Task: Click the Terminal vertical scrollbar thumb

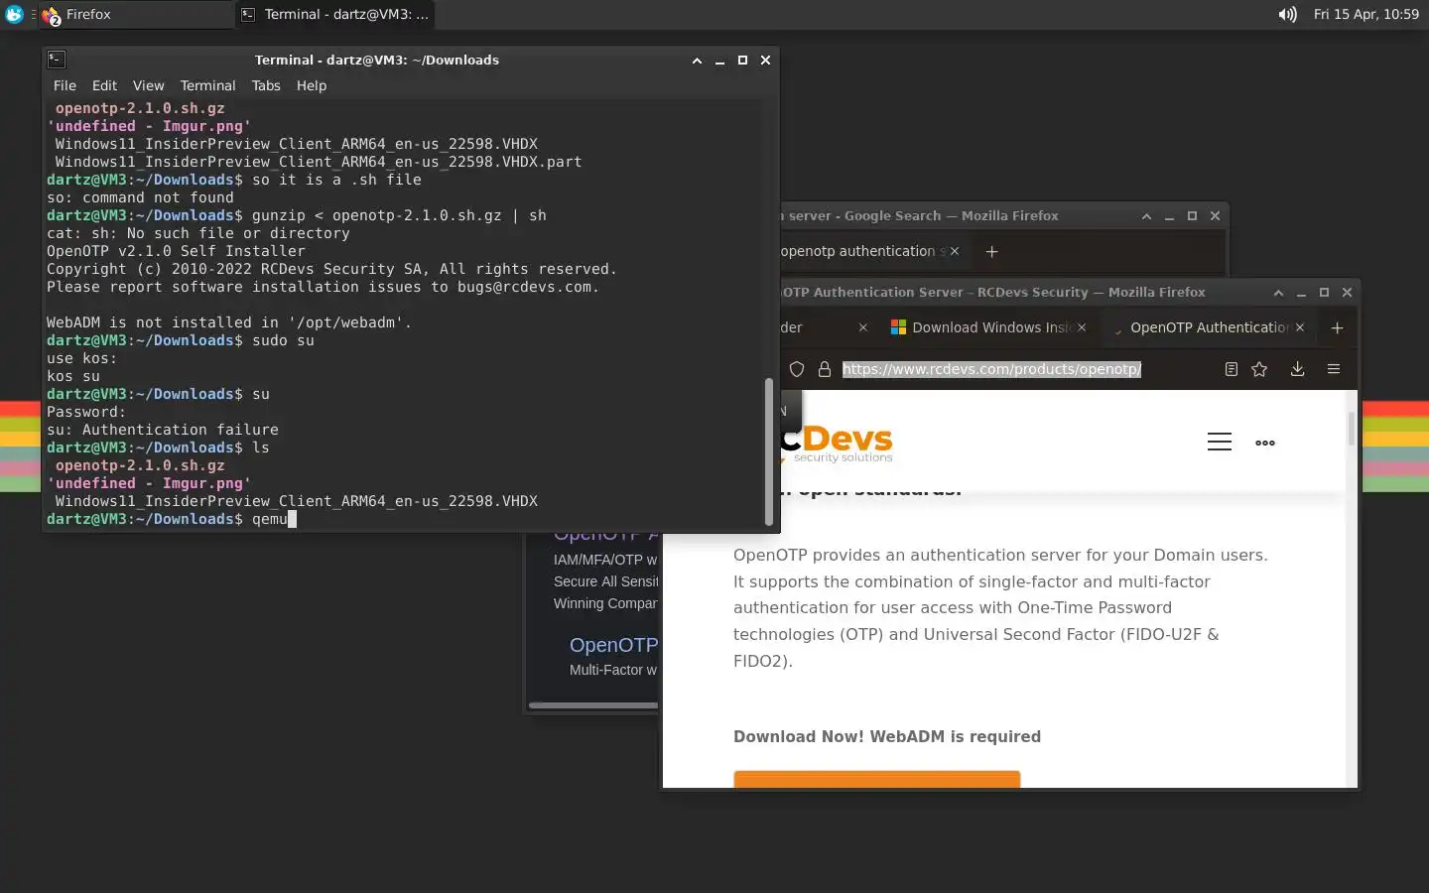Action: (x=768, y=451)
